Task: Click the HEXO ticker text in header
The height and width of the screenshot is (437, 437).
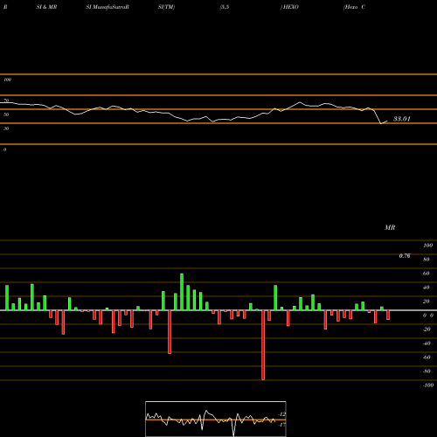Action: [290, 7]
